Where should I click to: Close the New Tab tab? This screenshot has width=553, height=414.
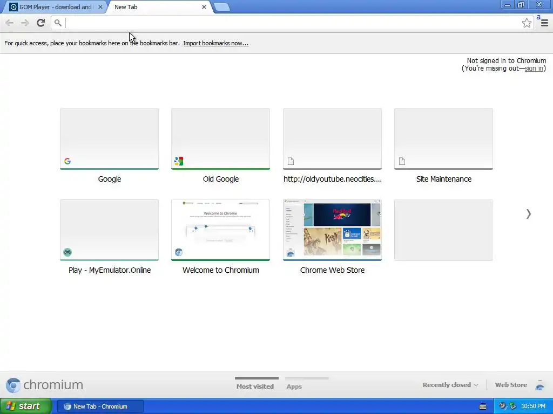204,7
